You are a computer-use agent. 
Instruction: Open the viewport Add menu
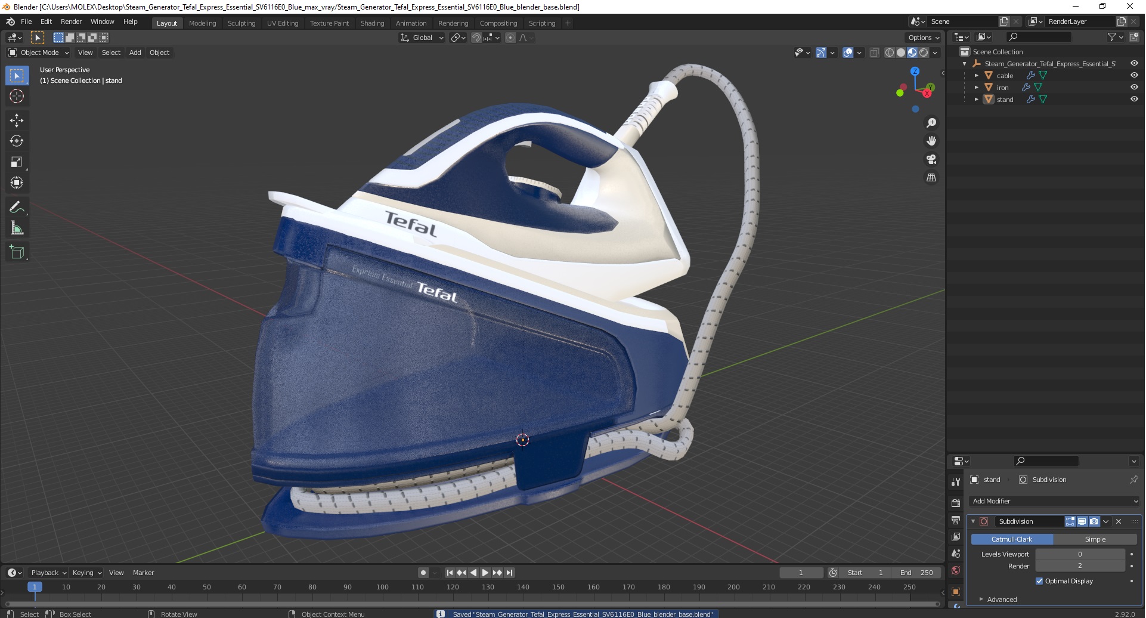[x=135, y=52]
